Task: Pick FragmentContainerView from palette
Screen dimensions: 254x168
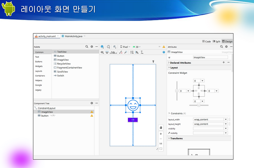Action: point(68,68)
